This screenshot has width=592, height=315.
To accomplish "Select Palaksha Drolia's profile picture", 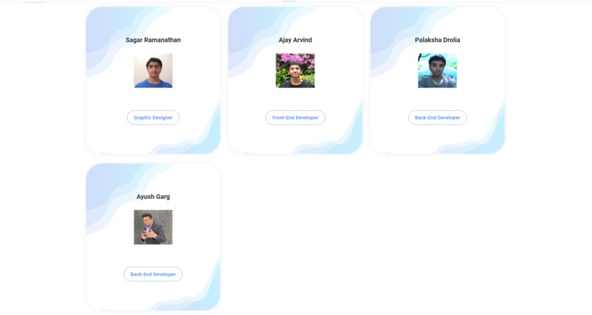I will click(437, 70).
